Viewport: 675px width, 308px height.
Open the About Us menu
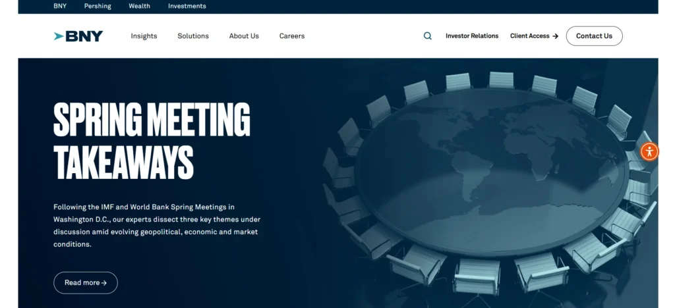[x=244, y=36]
